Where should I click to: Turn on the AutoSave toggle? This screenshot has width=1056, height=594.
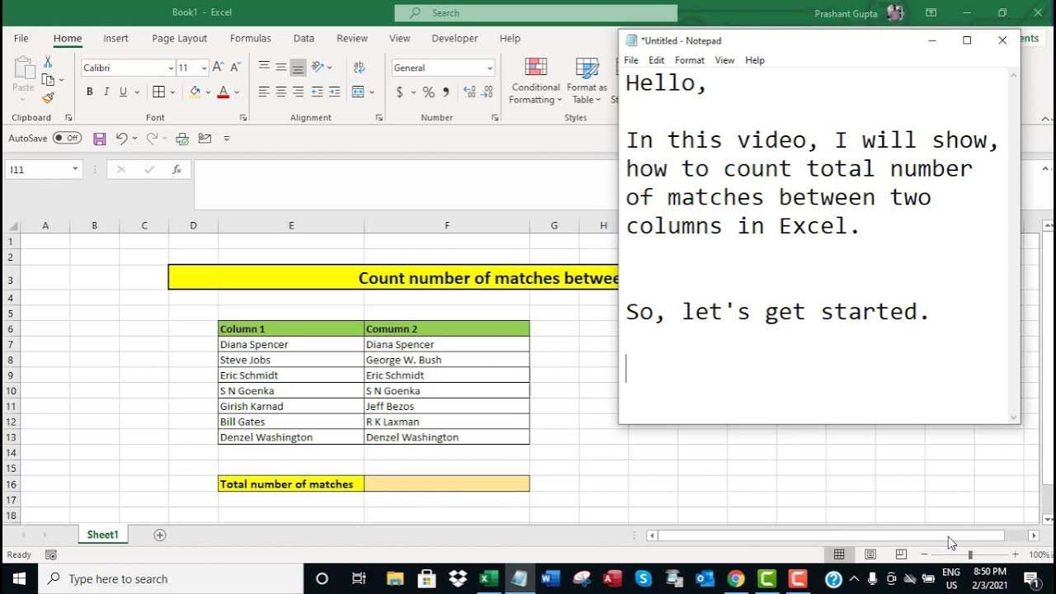67,139
